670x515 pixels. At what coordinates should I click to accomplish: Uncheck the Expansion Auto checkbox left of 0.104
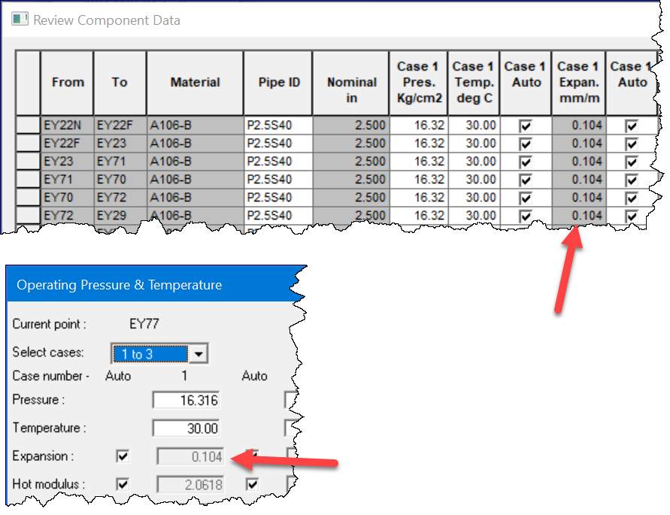[x=123, y=456]
